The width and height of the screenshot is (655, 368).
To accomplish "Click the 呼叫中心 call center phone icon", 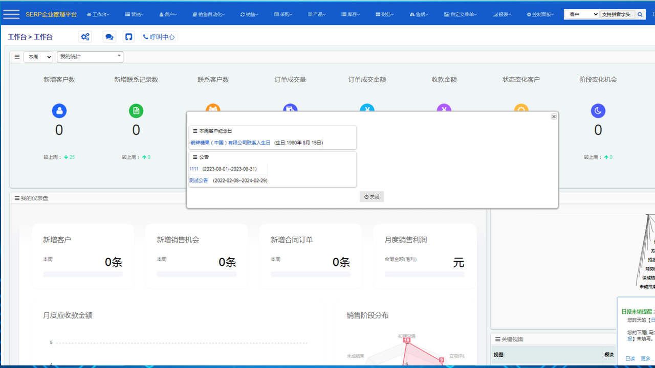I will pos(146,36).
